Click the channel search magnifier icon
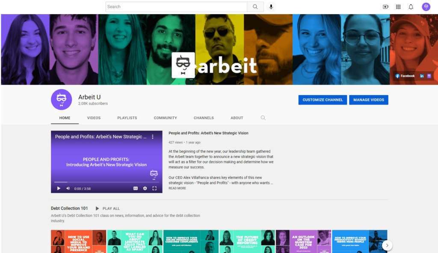Screen dimensions: 438x253 pyautogui.click(x=263, y=118)
